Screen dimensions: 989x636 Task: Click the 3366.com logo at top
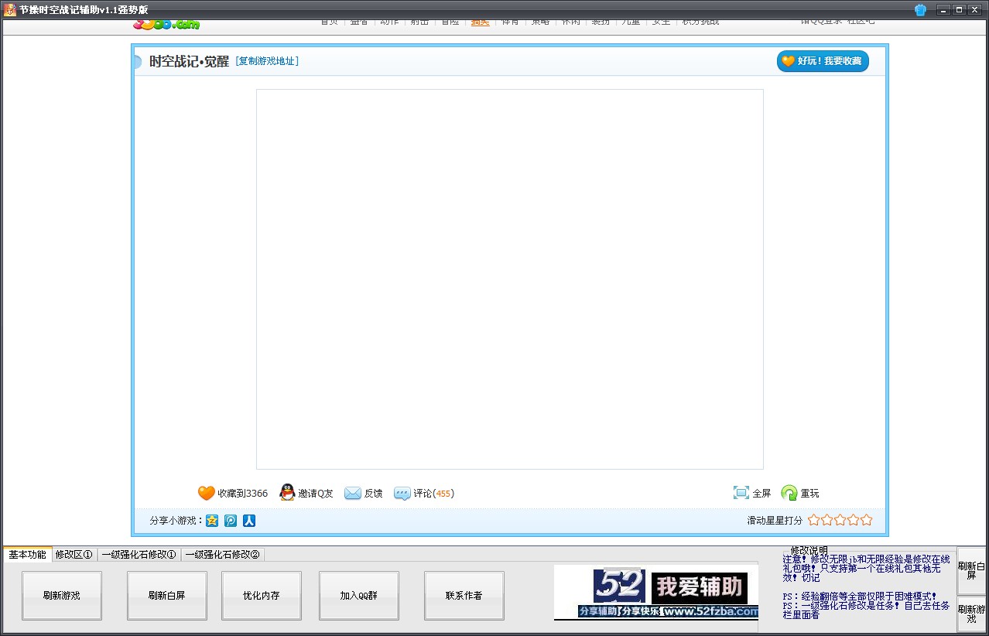click(x=166, y=23)
